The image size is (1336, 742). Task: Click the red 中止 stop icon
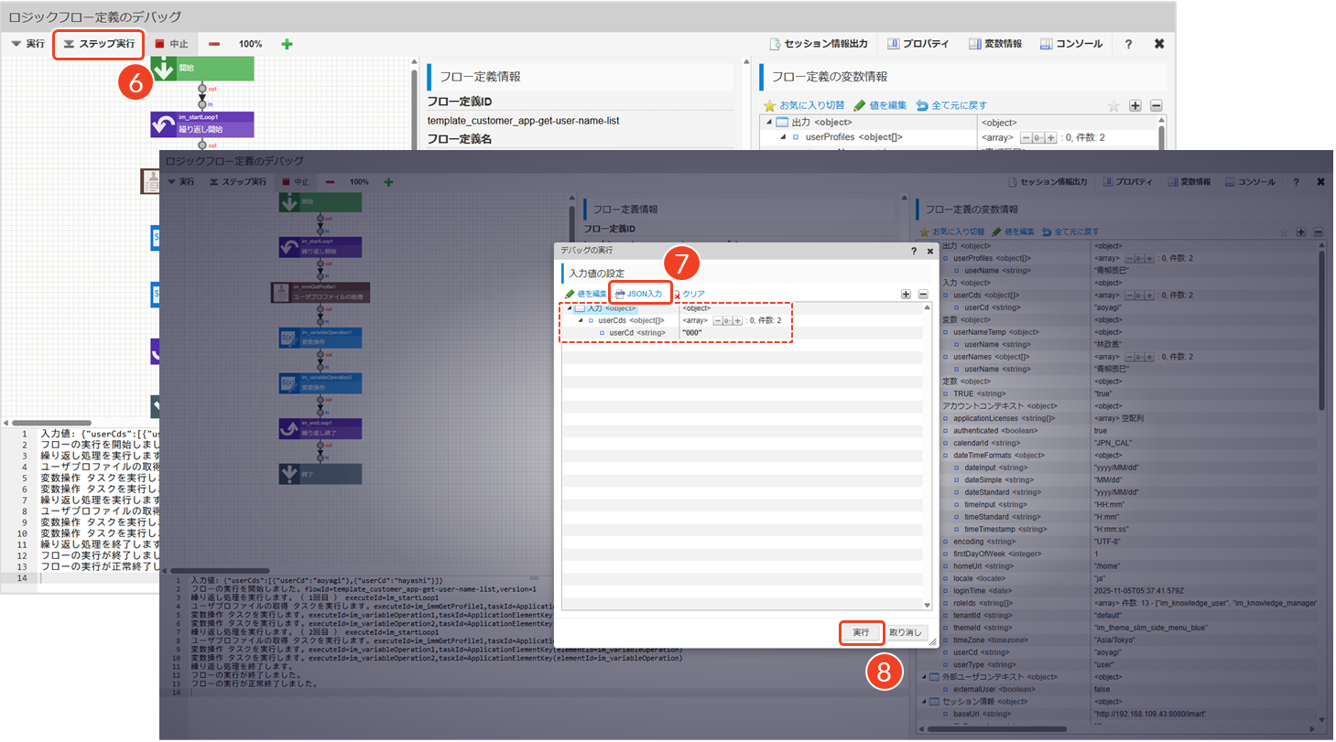159,44
